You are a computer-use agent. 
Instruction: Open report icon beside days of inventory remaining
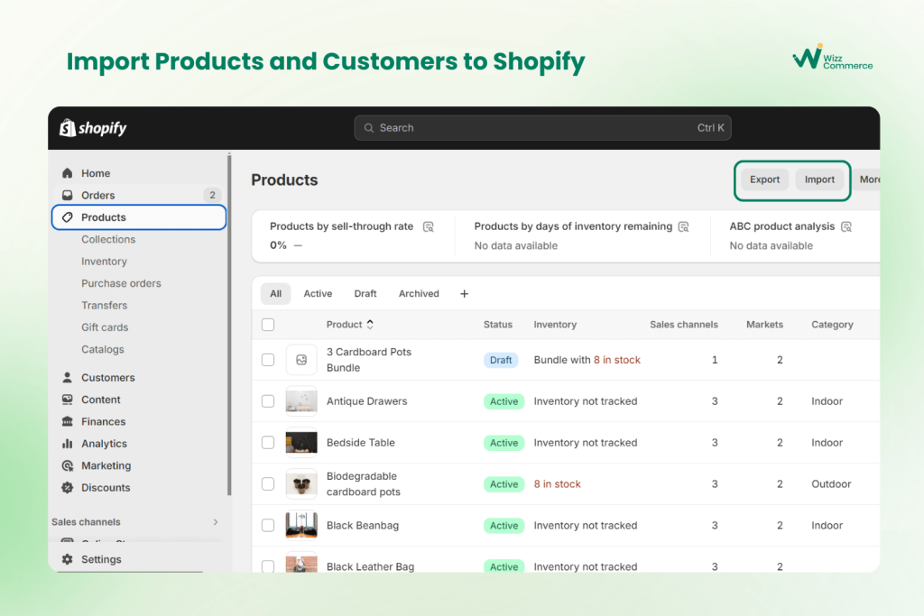click(x=684, y=226)
